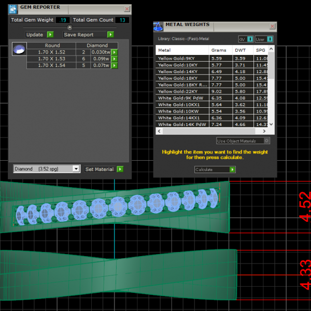311x311 pixels.
Task: Open the Diamond (3.52 spg) material dropdown
Action: pos(76,169)
